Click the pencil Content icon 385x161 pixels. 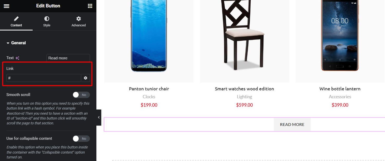click(x=16, y=19)
